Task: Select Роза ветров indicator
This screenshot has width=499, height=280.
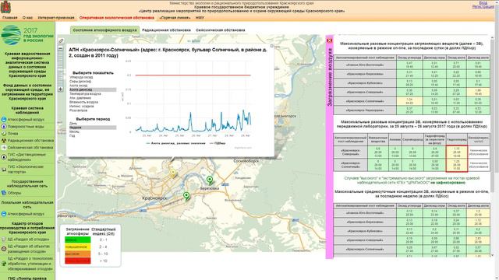Action: click(x=78, y=110)
